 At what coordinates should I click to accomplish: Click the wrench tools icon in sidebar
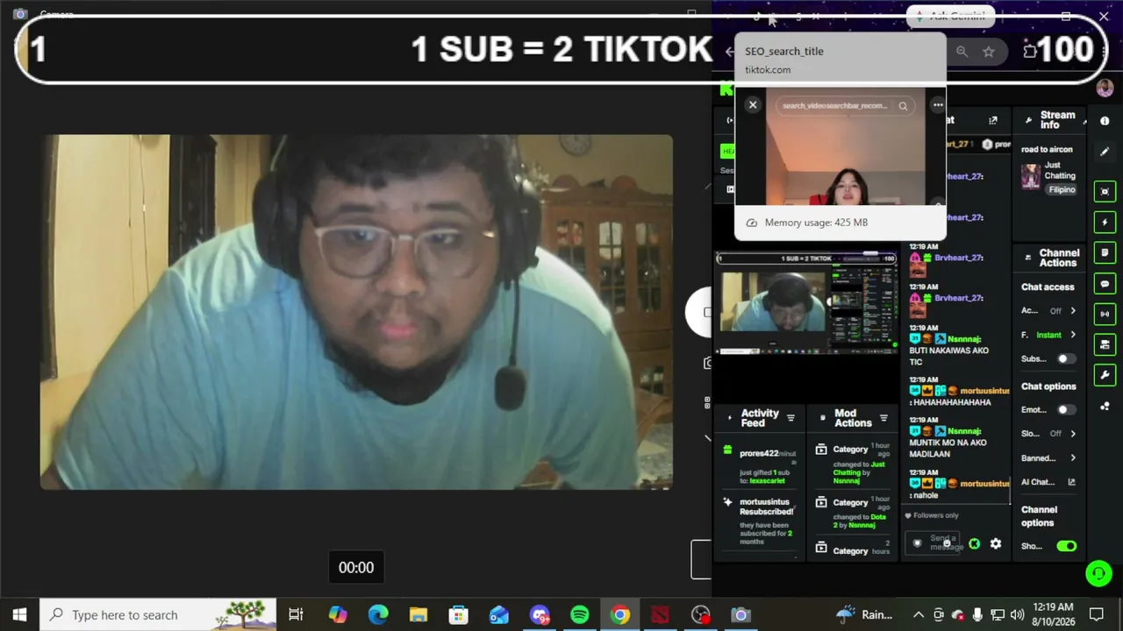[1105, 375]
